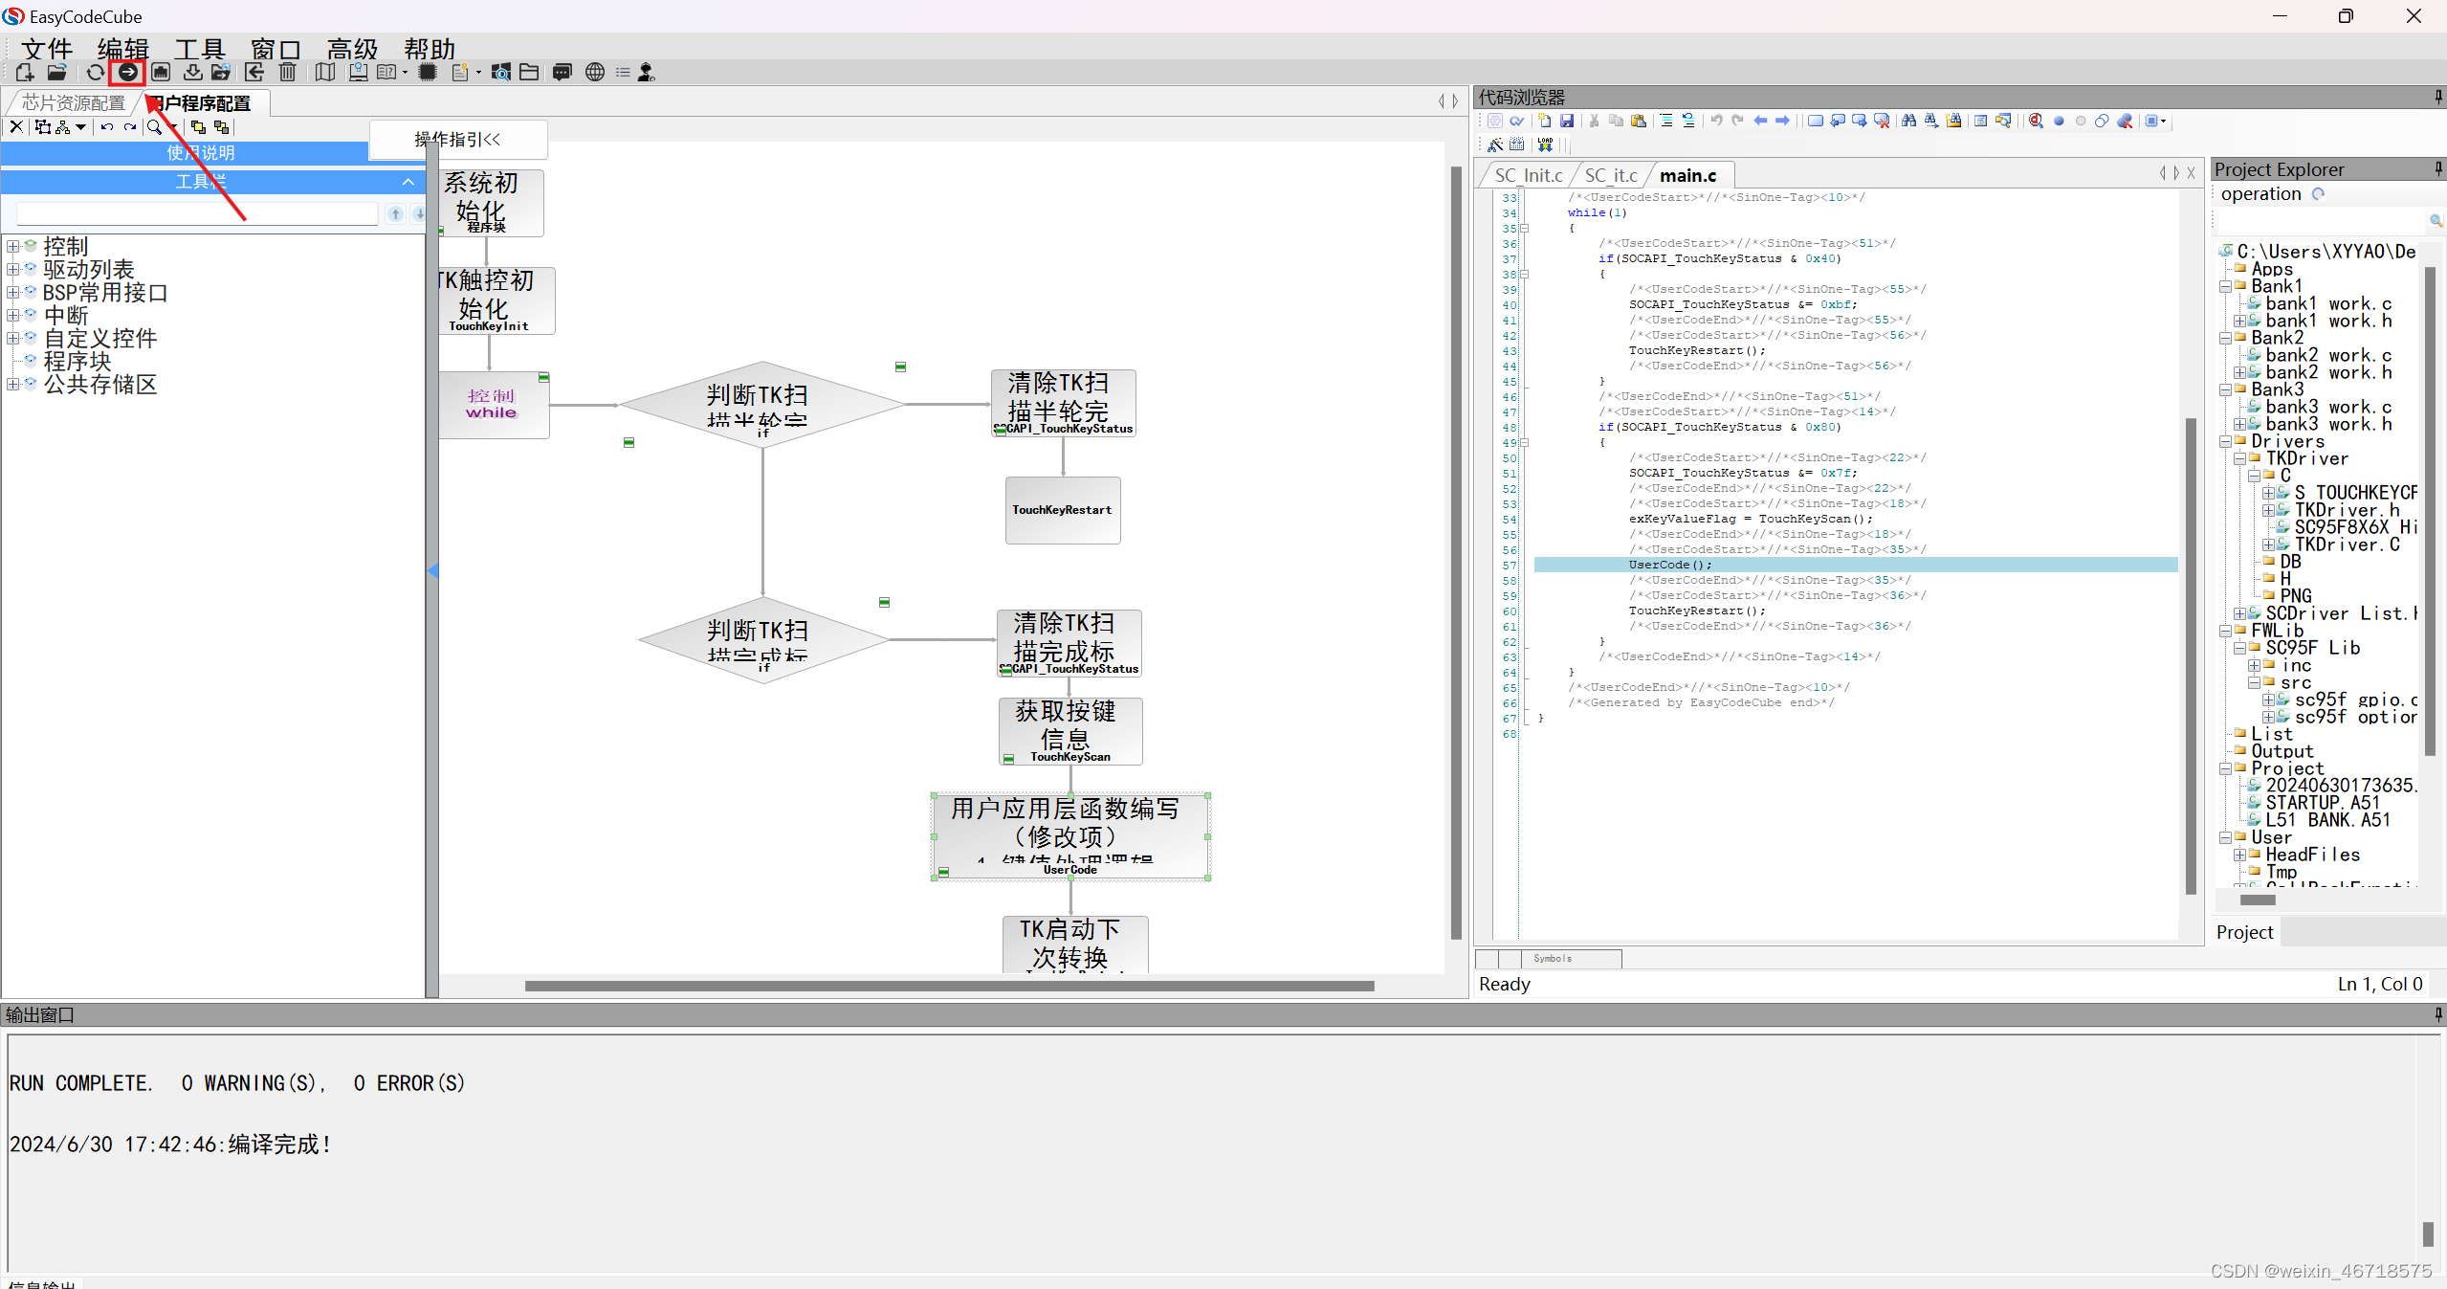Open the 工具 menu
The image size is (2447, 1289).
[x=199, y=49]
